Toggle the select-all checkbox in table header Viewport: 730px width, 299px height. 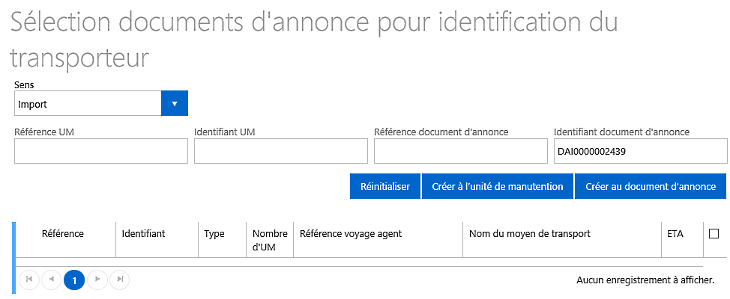click(x=714, y=233)
